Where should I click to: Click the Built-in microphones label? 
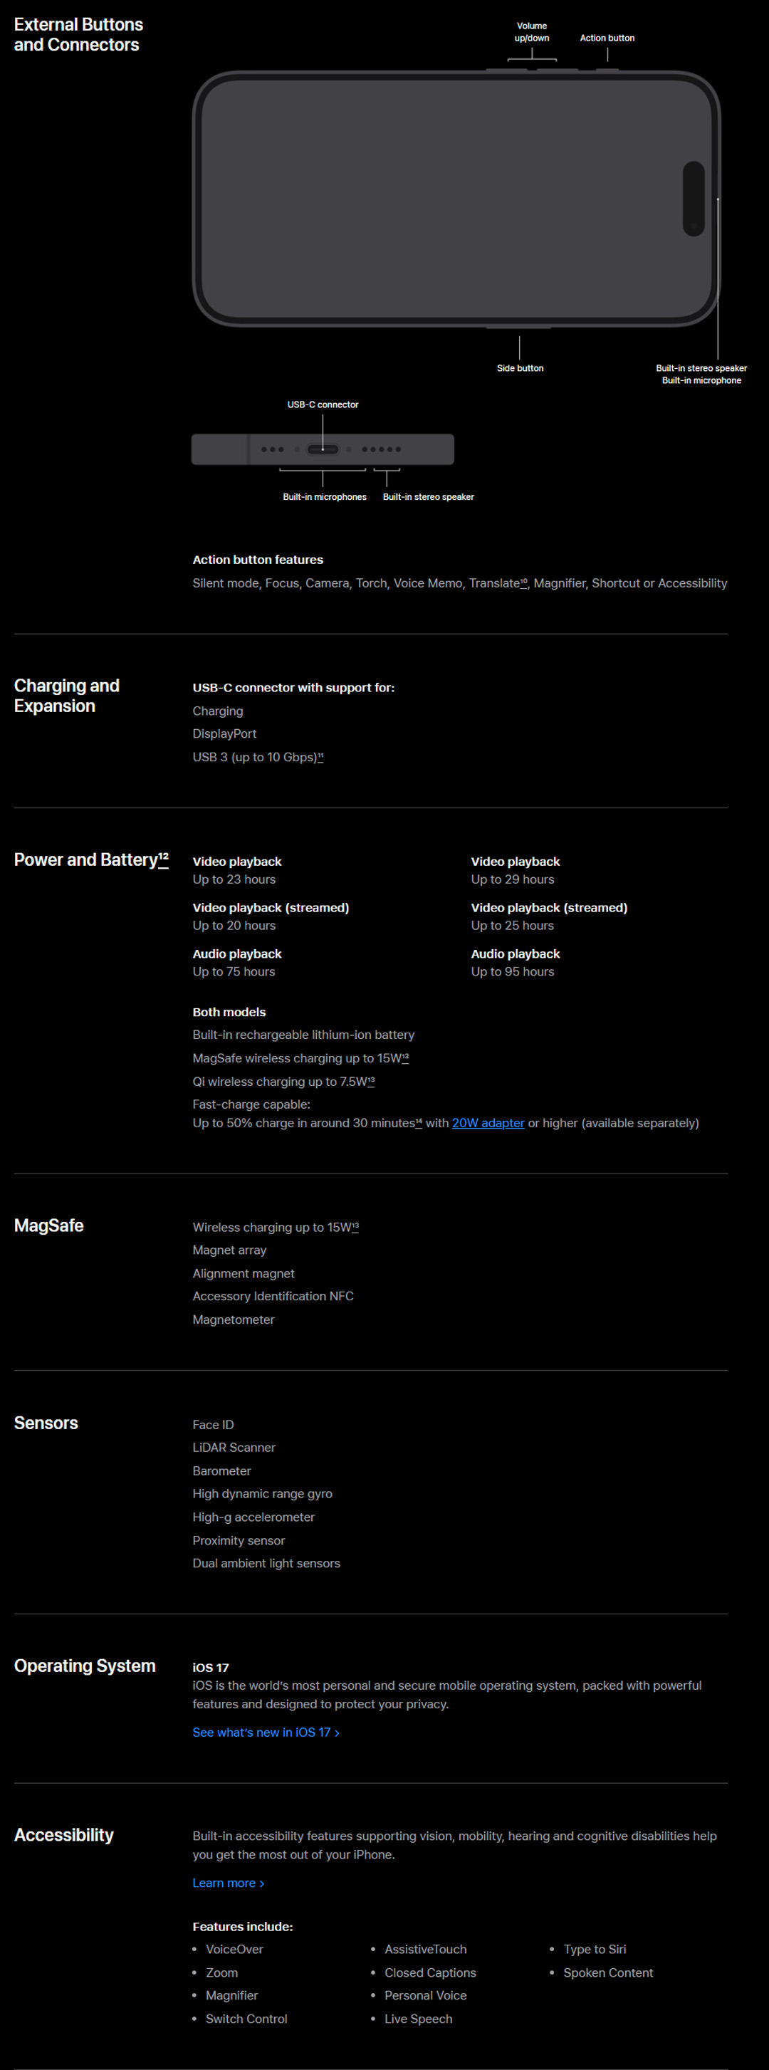[325, 496]
